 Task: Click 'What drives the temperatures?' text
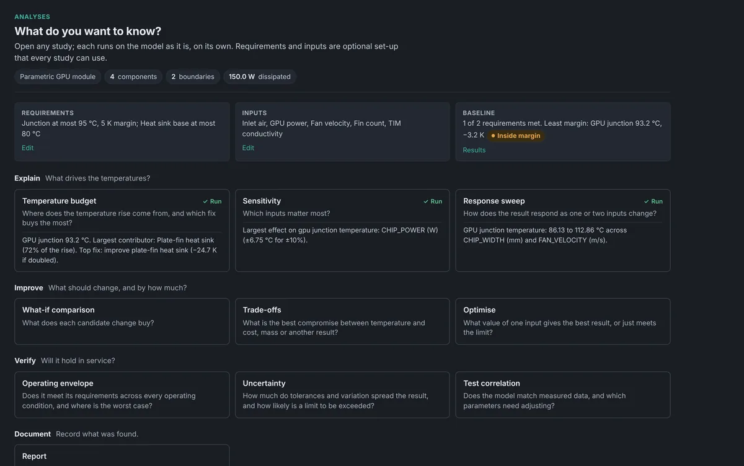click(97, 178)
